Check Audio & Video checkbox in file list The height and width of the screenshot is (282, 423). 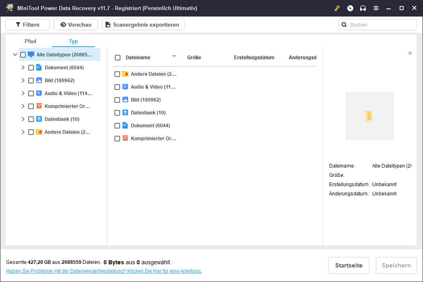(x=117, y=87)
